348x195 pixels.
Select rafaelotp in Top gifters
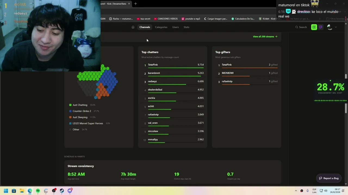tap(227, 81)
